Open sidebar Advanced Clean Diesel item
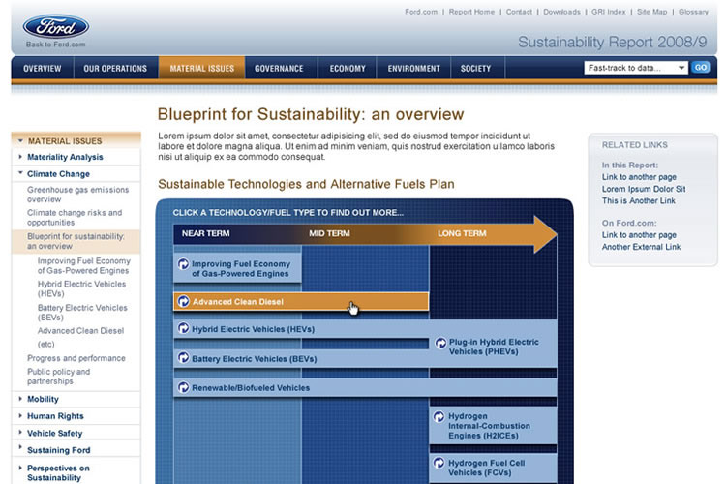Image resolution: width=726 pixels, height=484 pixels. 80,331
